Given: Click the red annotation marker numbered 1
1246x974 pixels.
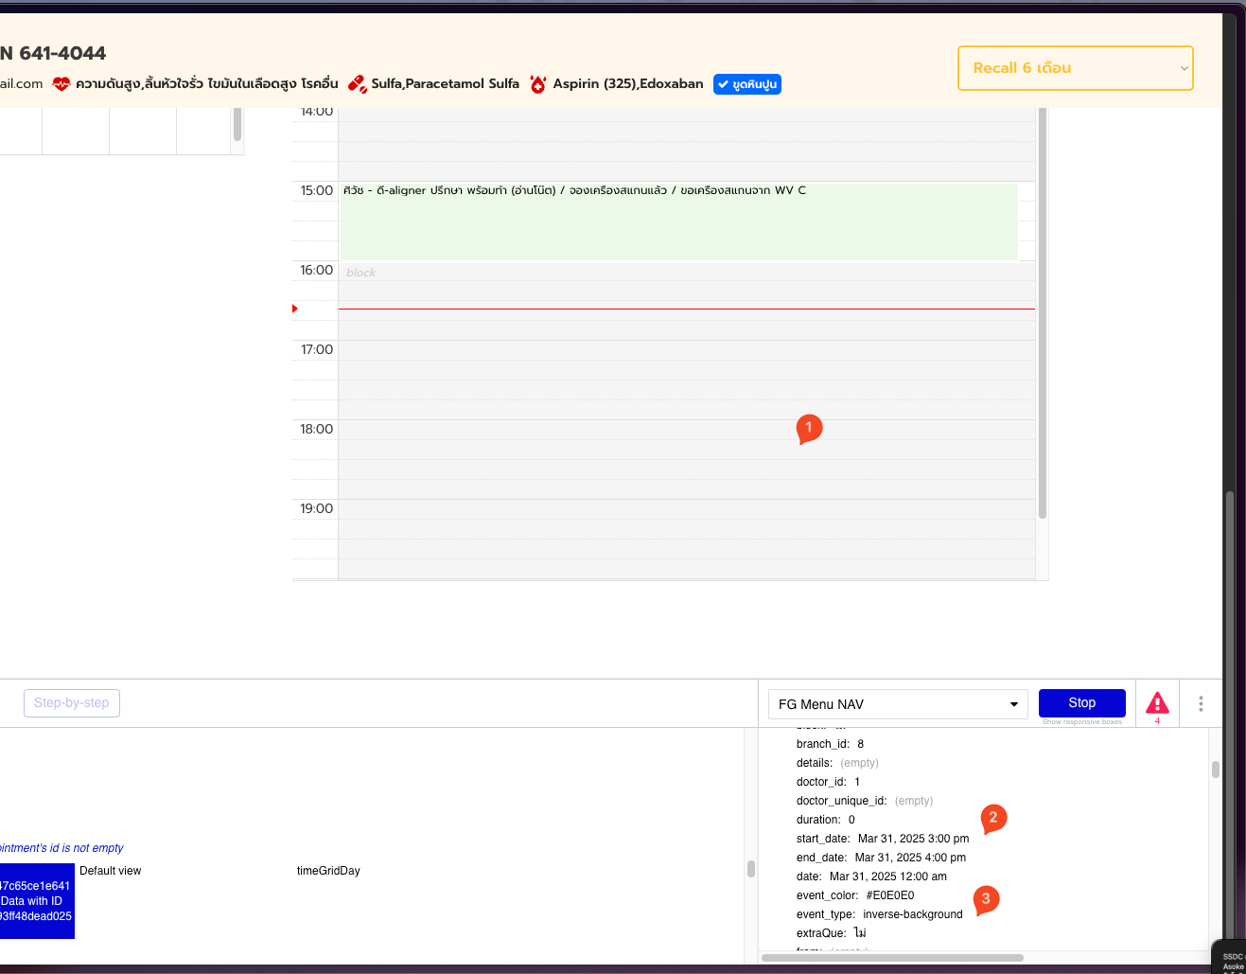Looking at the screenshot, I should [809, 429].
